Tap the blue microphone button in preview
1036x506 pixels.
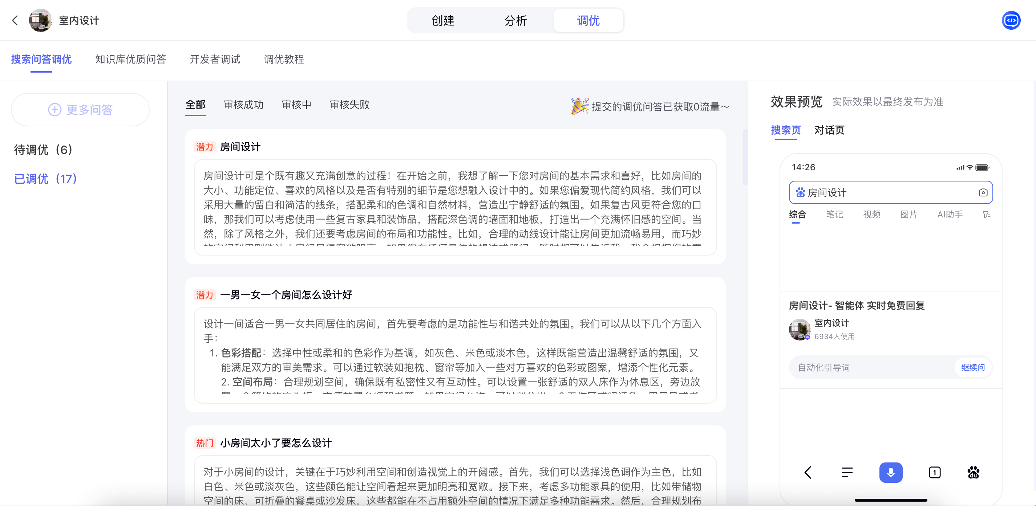pyautogui.click(x=890, y=472)
